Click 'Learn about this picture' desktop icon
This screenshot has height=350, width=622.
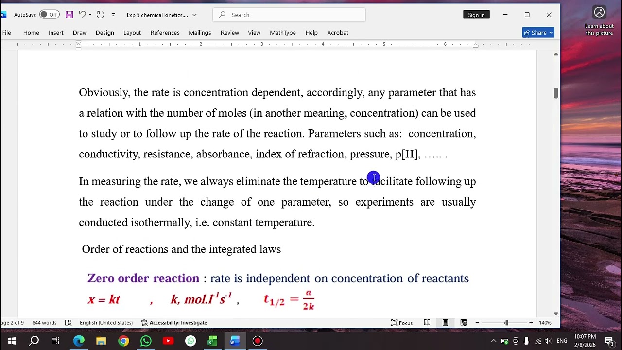[599, 21]
